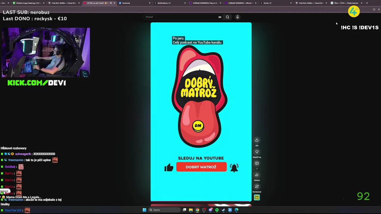Viewport: 381px width, 214px height.
Task: Click the 'Celý podcast na YouTube kanálu' caption
Action: (x=197, y=43)
